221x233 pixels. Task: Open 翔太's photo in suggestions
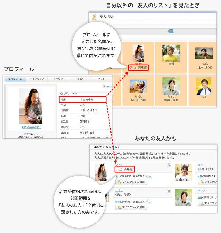[183, 173]
